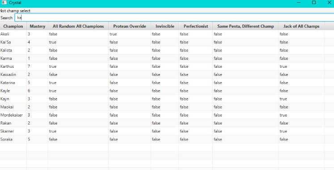Screen dimensions: 334x170
Task: Click the Crystal app icon in title bar
Action: 4,3
